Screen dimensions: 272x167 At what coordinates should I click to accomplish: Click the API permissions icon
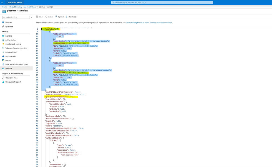pos(3,52)
